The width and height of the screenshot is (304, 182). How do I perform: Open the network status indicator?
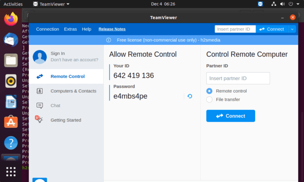coord(274,4)
